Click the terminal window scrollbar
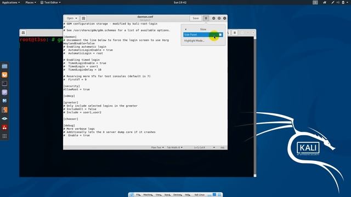Screen dimensions: 351x197 click(x=254, y=107)
